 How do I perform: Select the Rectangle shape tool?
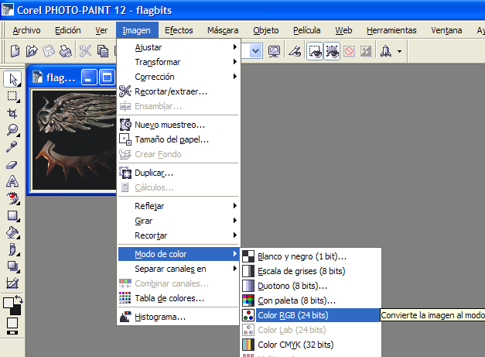[12, 215]
